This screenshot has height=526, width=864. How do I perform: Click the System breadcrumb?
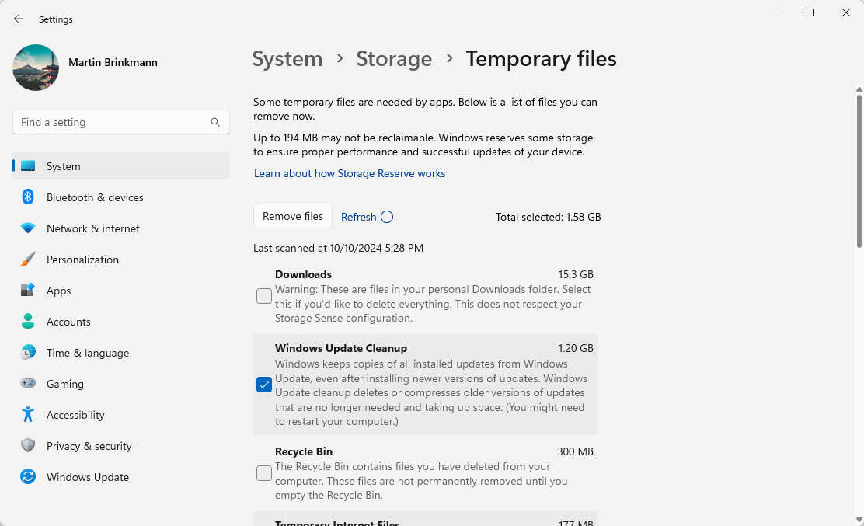(287, 59)
